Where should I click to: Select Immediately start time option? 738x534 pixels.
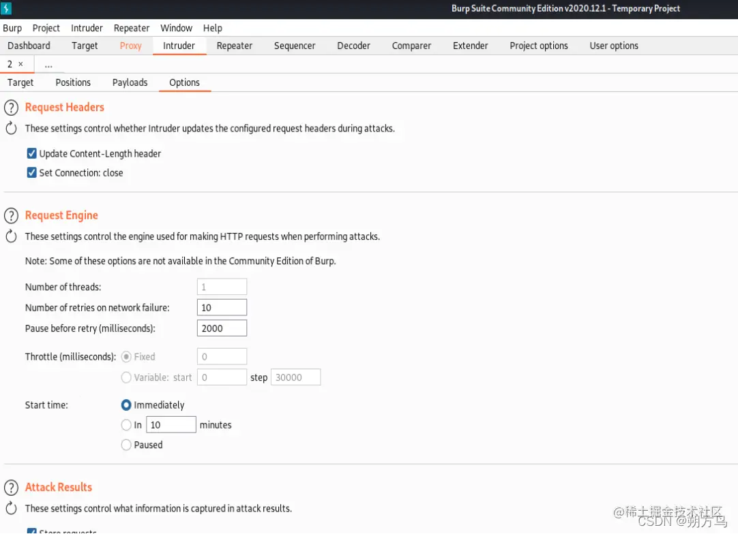(x=126, y=405)
